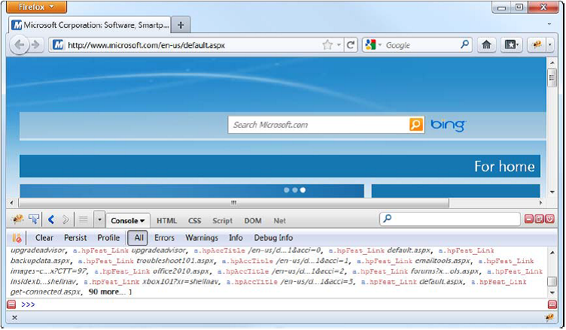Screen dimensions: 566x330
Task: Select the first carousel dot
Action: pyautogui.click(x=287, y=190)
